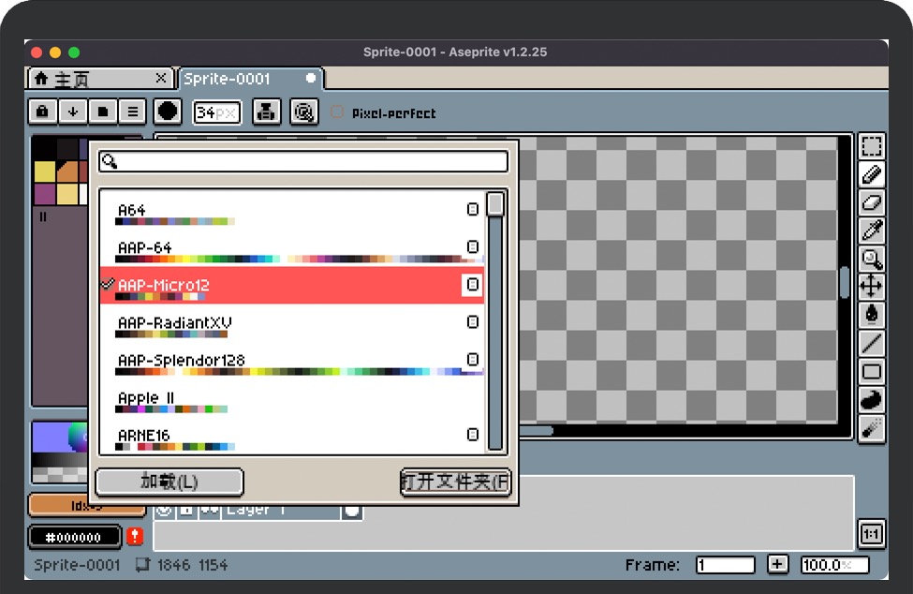Pick the Eyedropper tool
Screen dimensions: 913x594
click(872, 230)
